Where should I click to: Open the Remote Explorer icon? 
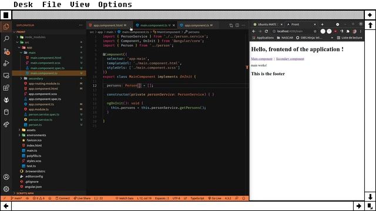(6, 76)
